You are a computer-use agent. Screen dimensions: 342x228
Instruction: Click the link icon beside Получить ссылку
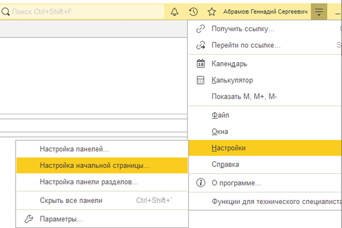pos(200,29)
